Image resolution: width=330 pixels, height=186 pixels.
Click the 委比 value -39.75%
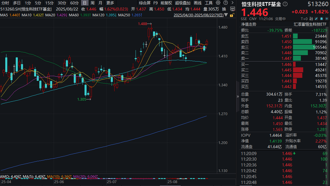(275, 30)
